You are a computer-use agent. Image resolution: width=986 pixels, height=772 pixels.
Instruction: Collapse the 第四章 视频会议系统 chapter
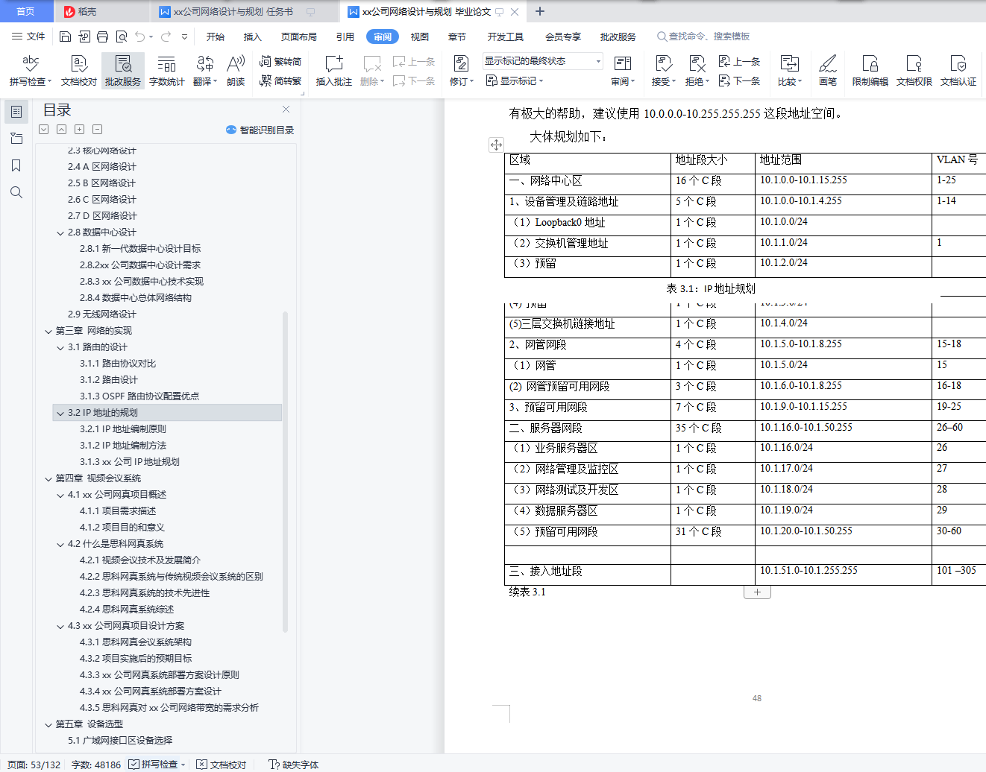(48, 478)
